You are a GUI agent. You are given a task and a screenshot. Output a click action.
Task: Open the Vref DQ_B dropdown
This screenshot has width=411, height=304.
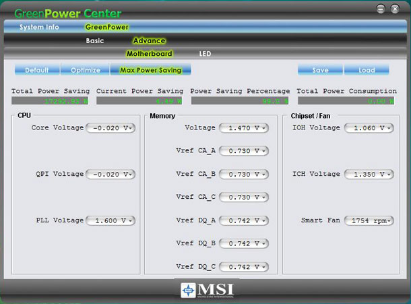click(x=244, y=243)
